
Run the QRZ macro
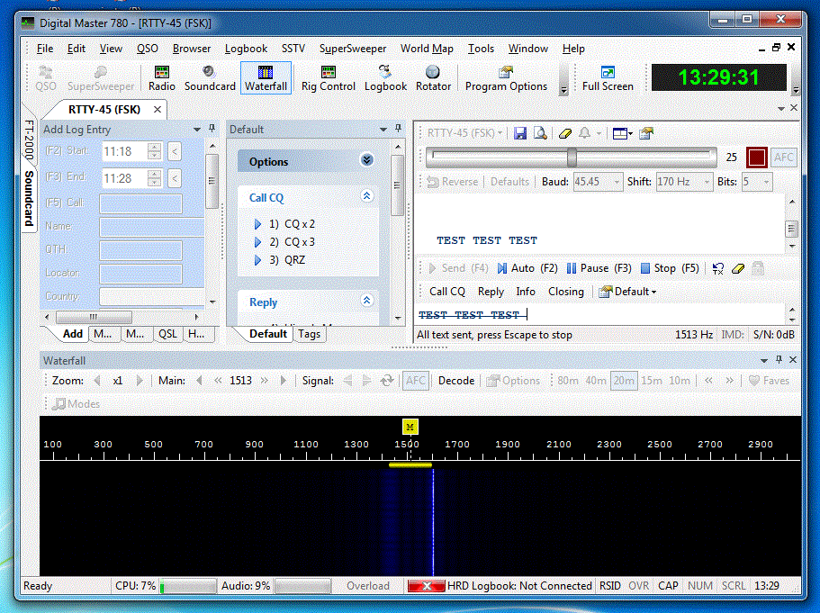pos(286,260)
